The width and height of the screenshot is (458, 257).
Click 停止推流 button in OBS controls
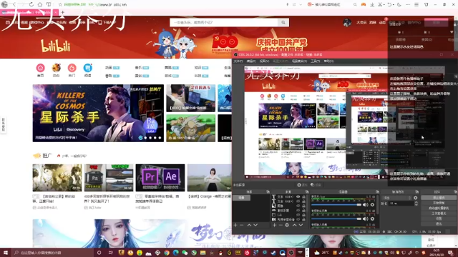click(439, 198)
